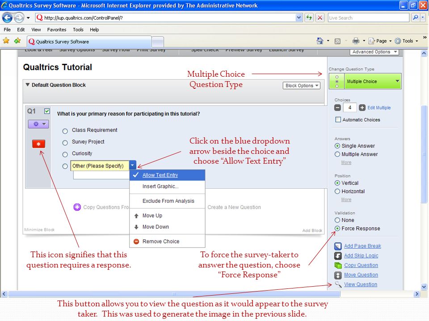Image resolution: width=429 pixels, height=321 pixels.
Task: Open the address bar URL history dropdown
Action: tap(299, 18)
